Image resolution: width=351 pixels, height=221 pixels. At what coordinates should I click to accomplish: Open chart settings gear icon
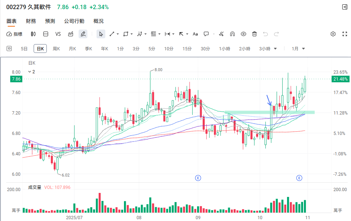(333, 34)
